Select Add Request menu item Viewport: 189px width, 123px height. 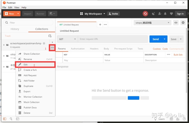35,75
